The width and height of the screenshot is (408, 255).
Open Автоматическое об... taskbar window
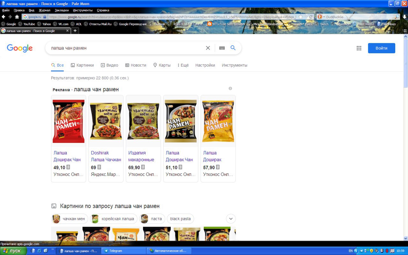(169, 251)
